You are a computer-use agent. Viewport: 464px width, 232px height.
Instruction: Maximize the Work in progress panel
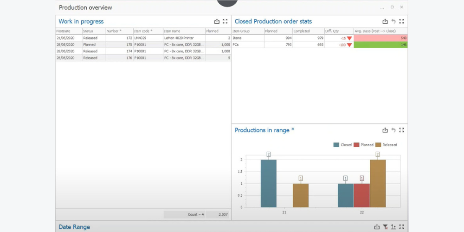click(x=225, y=21)
